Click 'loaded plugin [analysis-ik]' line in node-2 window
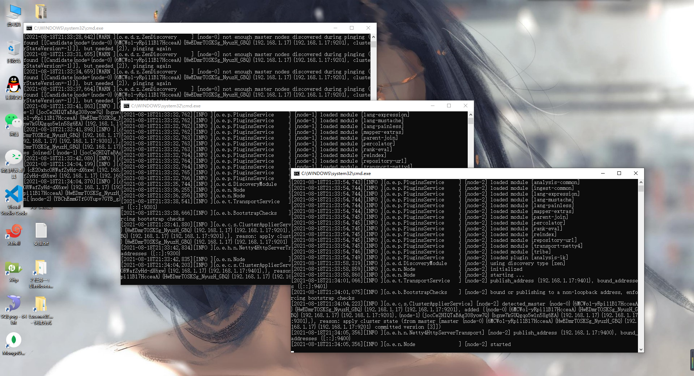The image size is (694, 376). pyautogui.click(x=430, y=258)
